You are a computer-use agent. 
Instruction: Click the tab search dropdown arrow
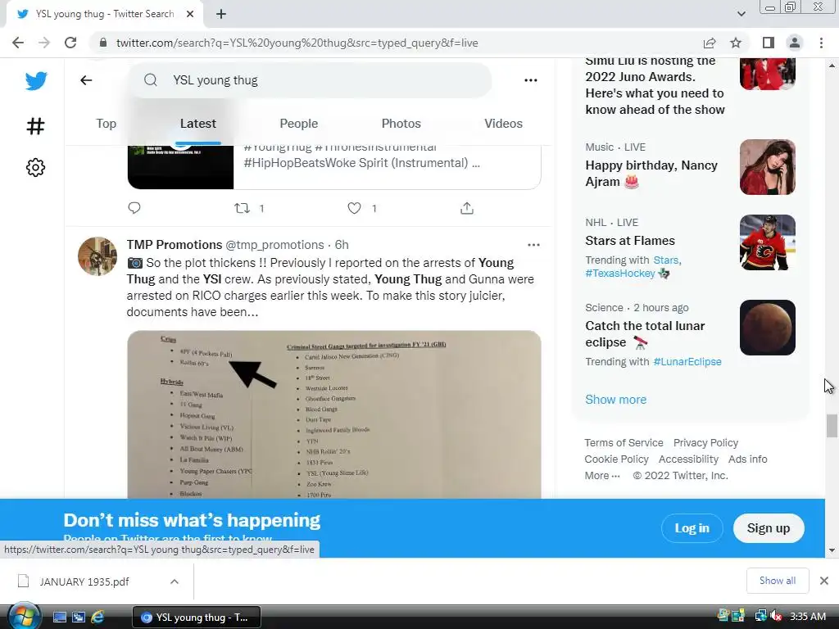coord(741,14)
